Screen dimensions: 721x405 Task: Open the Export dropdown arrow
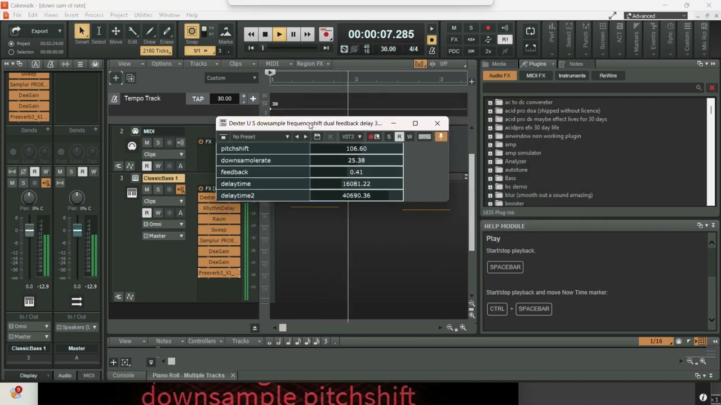[60, 31]
